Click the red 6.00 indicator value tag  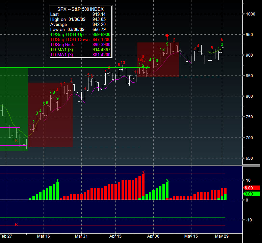pyautogui.click(x=252, y=188)
